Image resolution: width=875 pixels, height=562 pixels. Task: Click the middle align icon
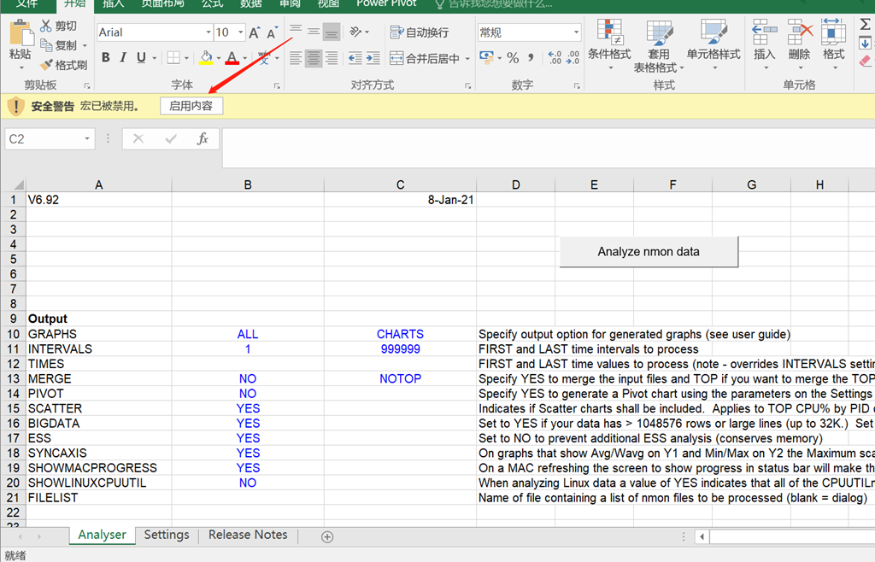[x=314, y=32]
